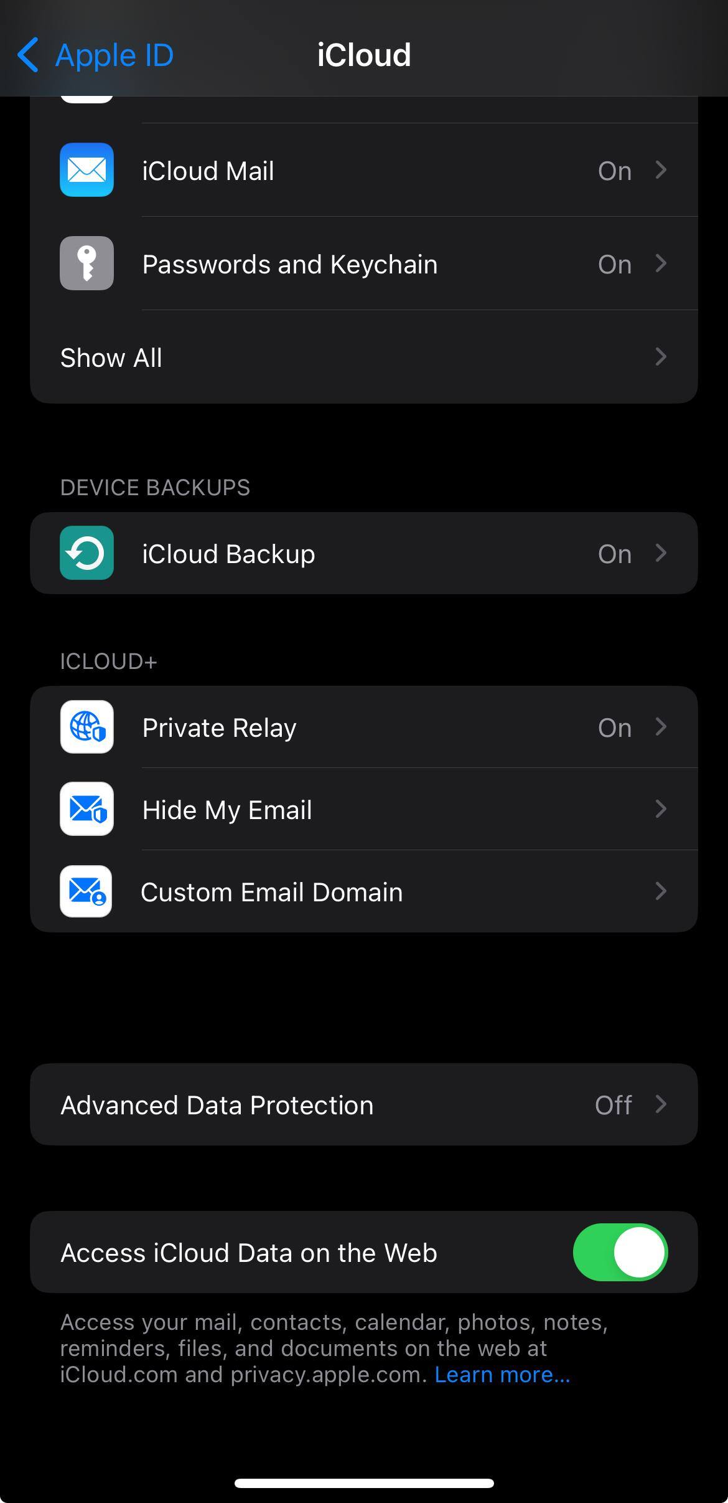Tap the Private Relay On status
Image resolution: width=728 pixels, height=1503 pixels.
[614, 728]
